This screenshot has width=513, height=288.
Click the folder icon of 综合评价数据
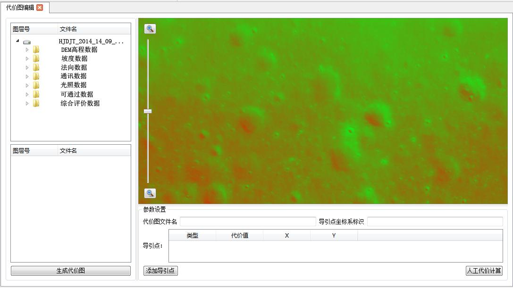tap(36, 103)
